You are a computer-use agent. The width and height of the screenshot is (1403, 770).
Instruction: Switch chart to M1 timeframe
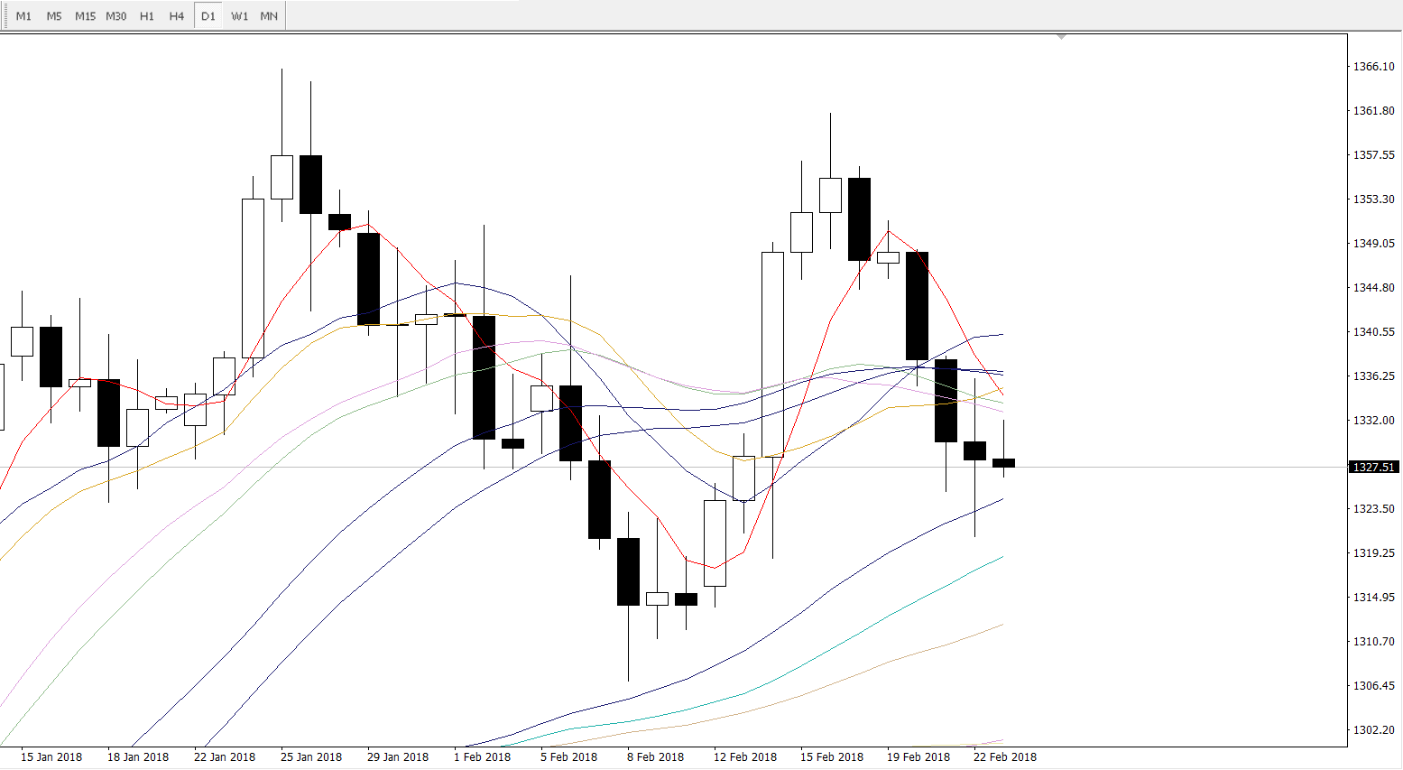point(23,16)
